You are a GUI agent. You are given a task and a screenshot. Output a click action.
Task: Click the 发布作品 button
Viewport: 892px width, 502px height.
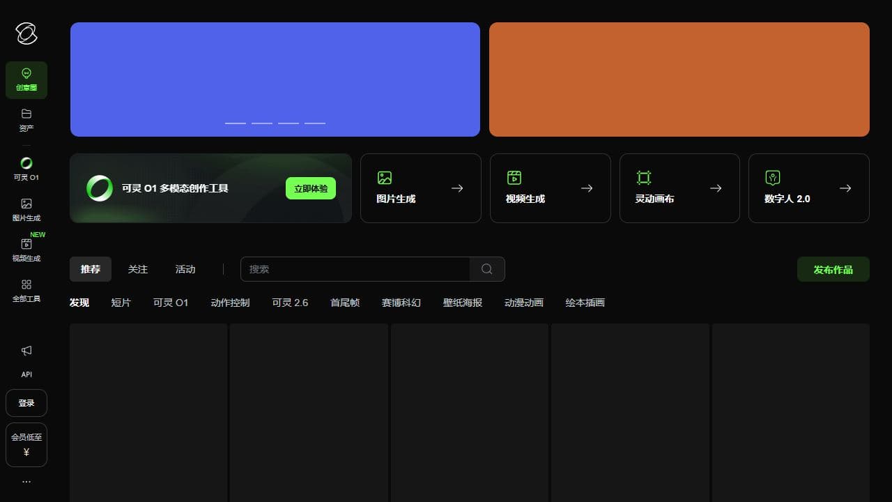pos(833,269)
